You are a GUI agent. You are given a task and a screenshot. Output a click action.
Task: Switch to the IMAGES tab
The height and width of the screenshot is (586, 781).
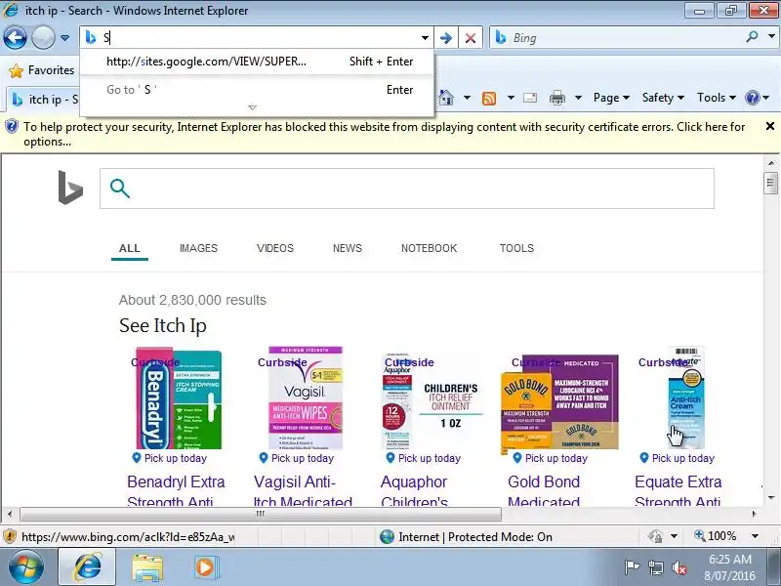pos(198,248)
